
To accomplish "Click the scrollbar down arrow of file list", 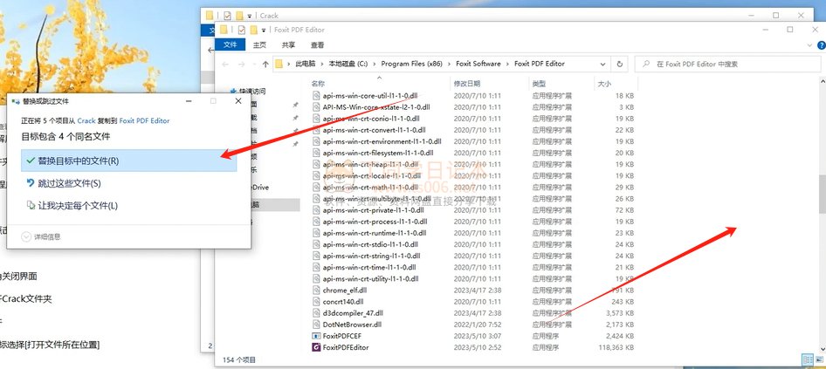I will pyautogui.click(x=822, y=348).
